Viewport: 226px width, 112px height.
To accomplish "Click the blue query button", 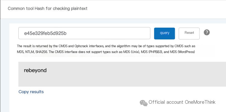I will click(x=164, y=33).
